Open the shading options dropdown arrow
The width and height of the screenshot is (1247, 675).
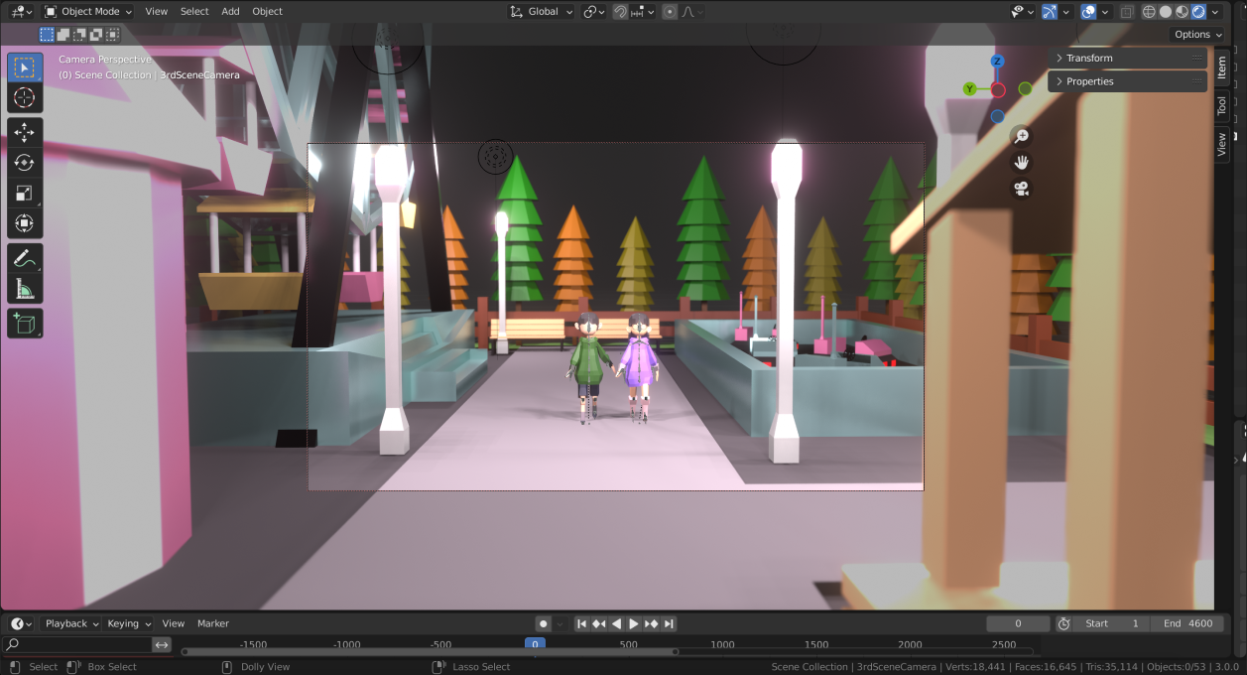1215,12
